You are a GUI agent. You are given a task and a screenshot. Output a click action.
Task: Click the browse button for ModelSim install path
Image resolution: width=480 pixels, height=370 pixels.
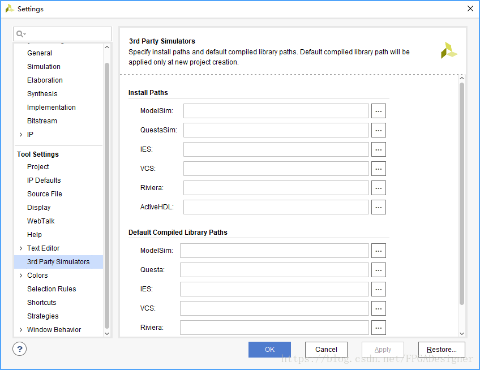pyautogui.click(x=378, y=111)
